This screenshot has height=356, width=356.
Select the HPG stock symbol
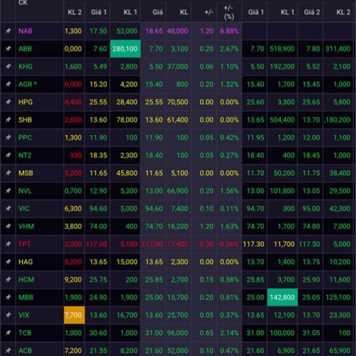click(x=26, y=102)
